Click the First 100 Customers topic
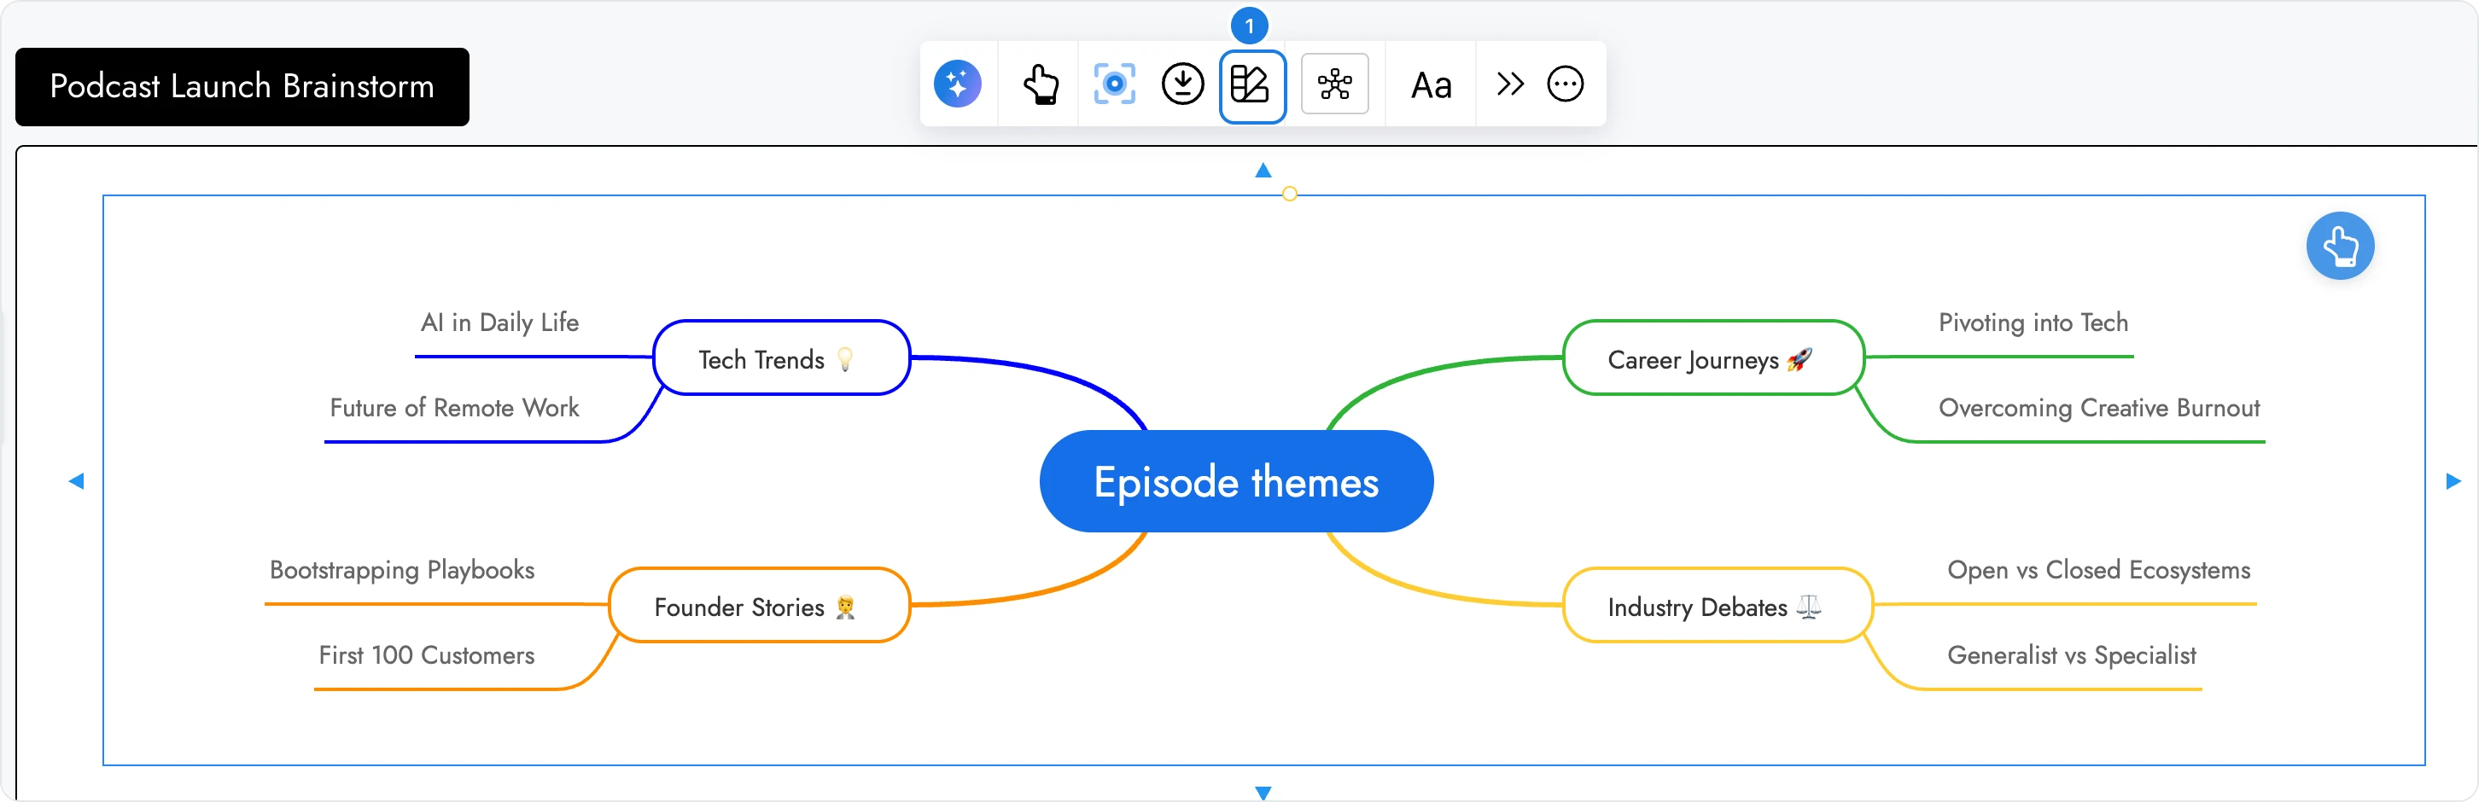 pyautogui.click(x=426, y=655)
